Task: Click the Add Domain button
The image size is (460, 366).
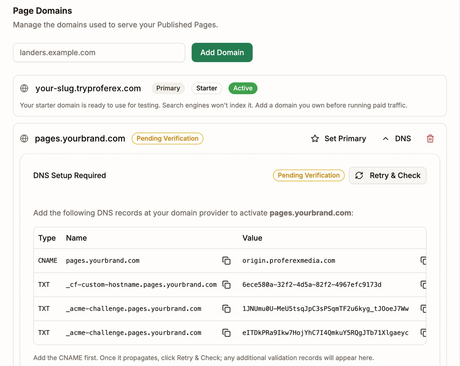Action: click(222, 53)
